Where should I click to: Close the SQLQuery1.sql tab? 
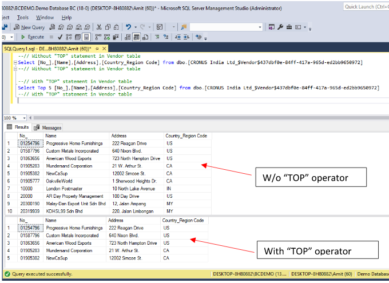point(105,49)
